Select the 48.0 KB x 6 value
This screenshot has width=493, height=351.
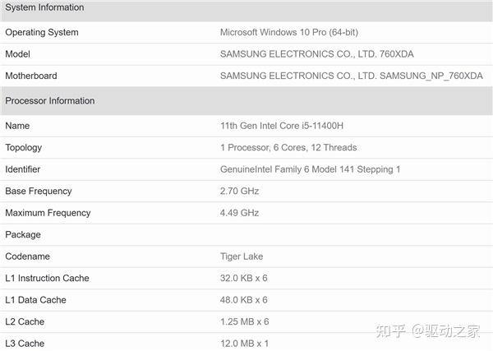coord(244,300)
